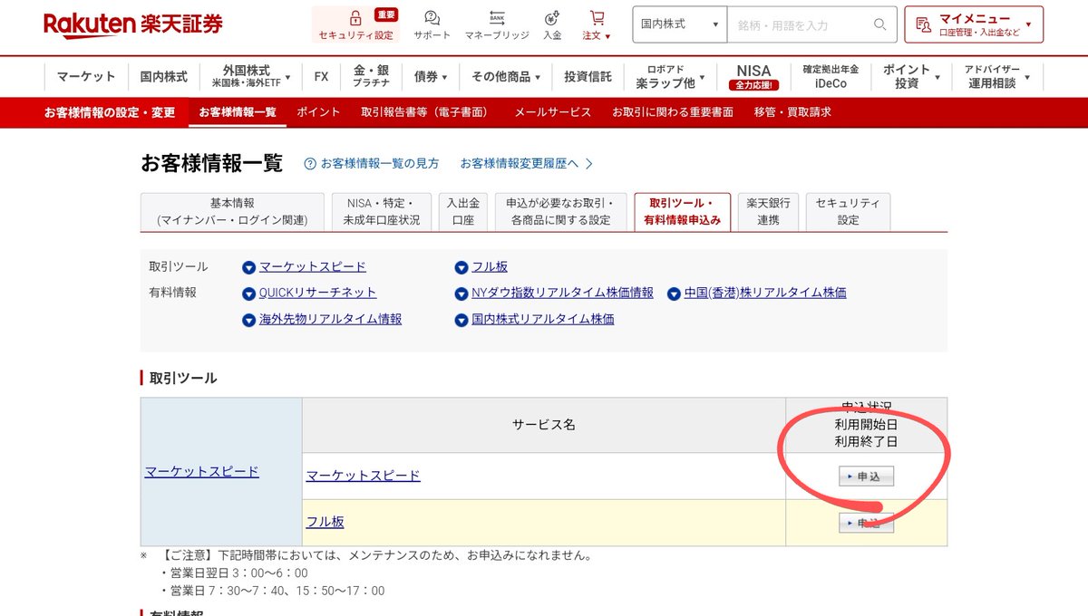Open the 国内株式 search category dropdown
The image size is (1088, 616).
click(x=680, y=24)
